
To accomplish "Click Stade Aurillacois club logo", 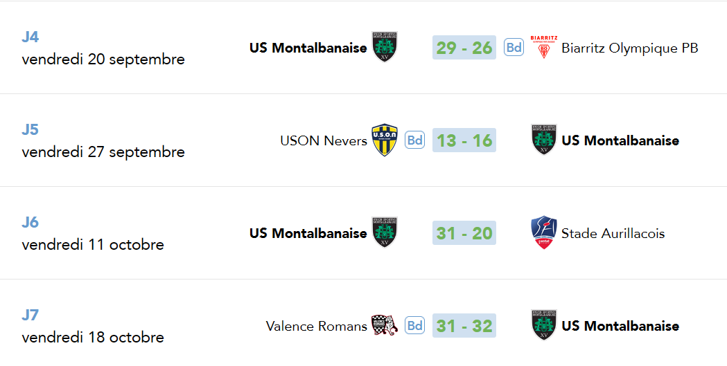I will coord(544,232).
